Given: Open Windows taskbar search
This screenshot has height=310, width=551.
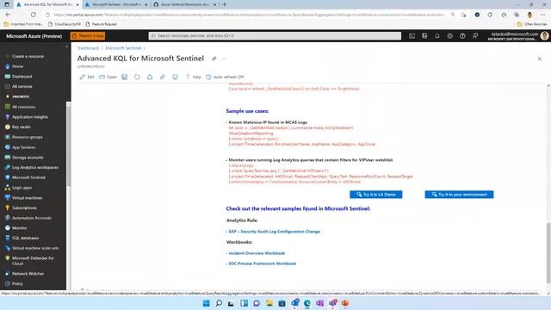Looking at the screenshot, I should tap(219, 303).
